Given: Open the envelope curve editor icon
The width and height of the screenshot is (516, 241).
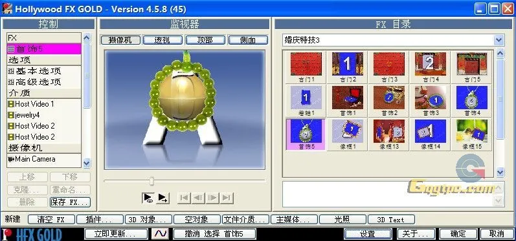Looking at the screenshot, I should pyautogui.click(x=161, y=234).
